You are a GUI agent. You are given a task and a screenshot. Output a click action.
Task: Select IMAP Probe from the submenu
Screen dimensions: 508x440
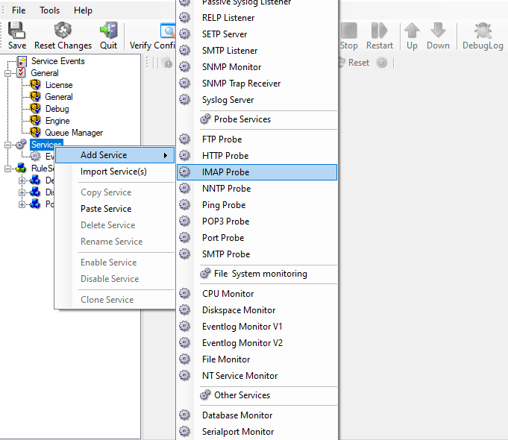pyautogui.click(x=226, y=172)
